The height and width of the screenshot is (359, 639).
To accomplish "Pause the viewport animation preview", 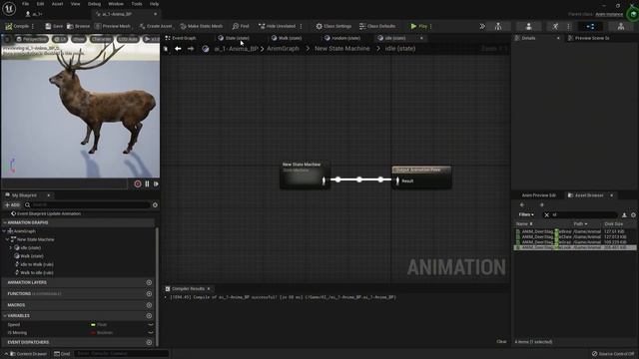I will 147,183.
